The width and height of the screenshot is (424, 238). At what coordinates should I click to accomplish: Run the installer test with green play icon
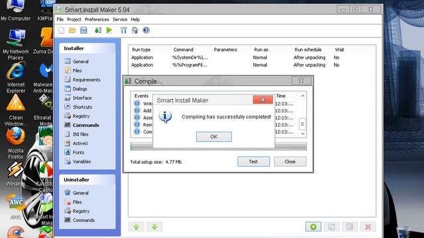click(109, 30)
